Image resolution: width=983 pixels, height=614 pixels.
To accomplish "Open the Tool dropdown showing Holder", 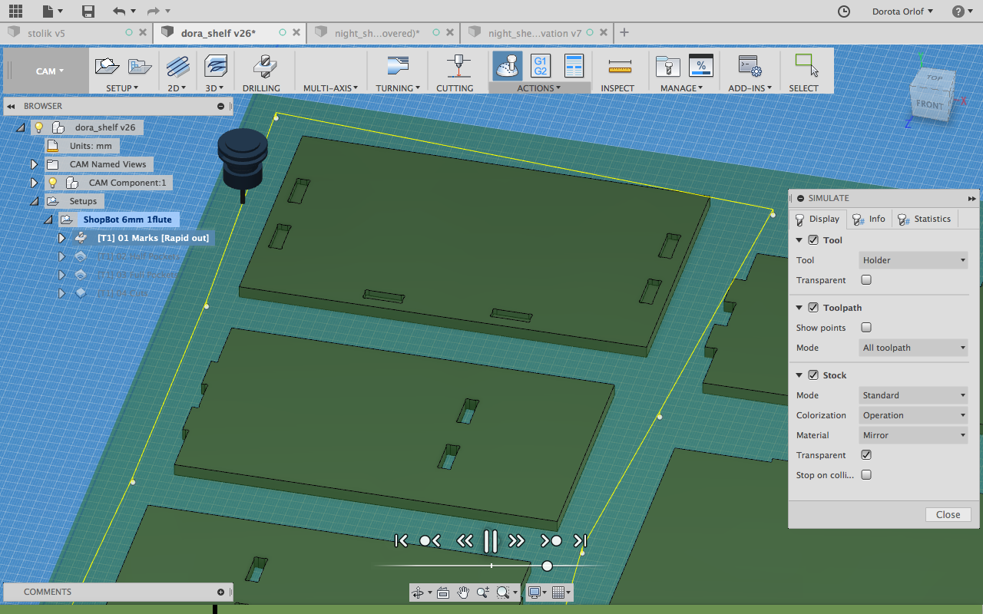I will (x=913, y=260).
